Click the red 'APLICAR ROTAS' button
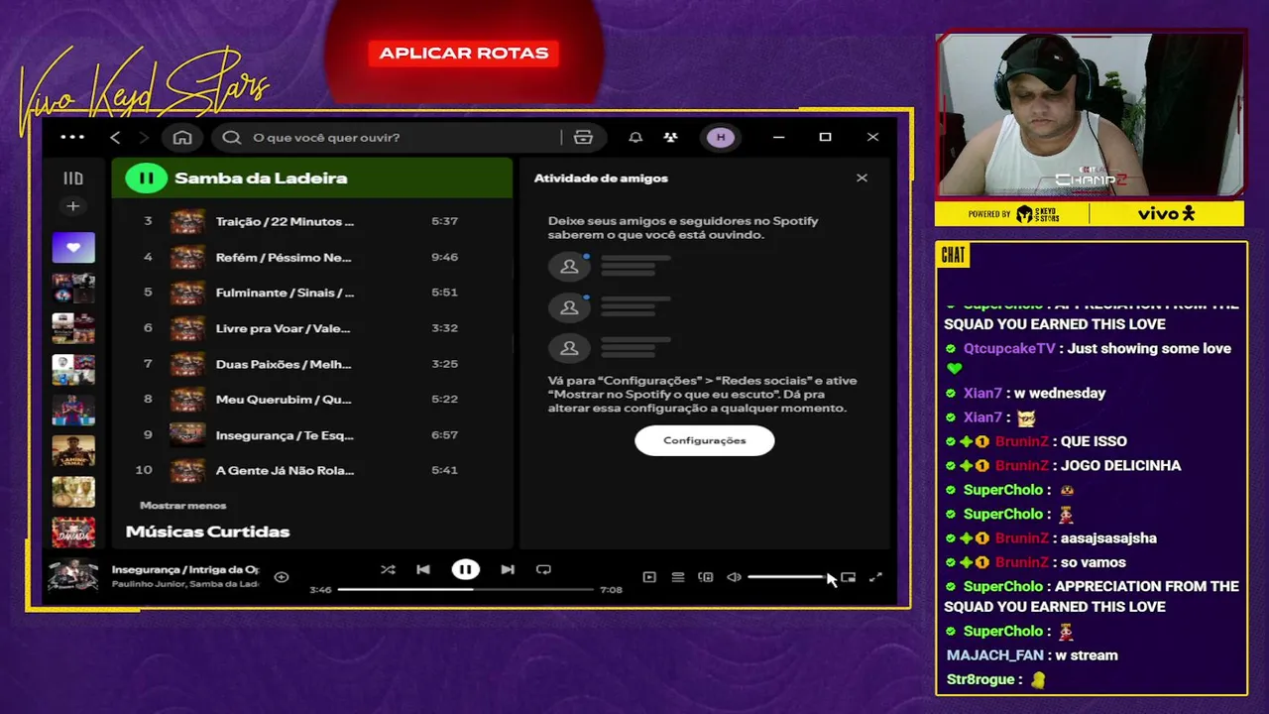The image size is (1269, 714). (463, 54)
